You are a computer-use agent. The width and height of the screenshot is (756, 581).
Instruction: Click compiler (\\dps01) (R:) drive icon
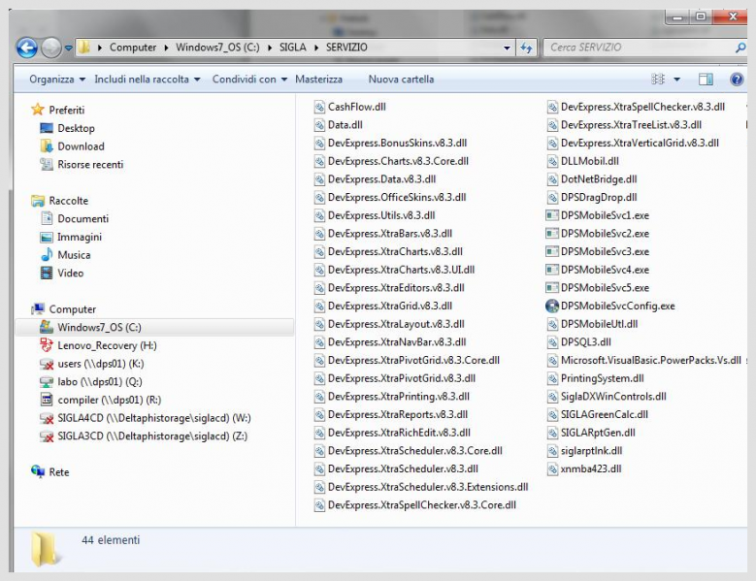click(47, 400)
